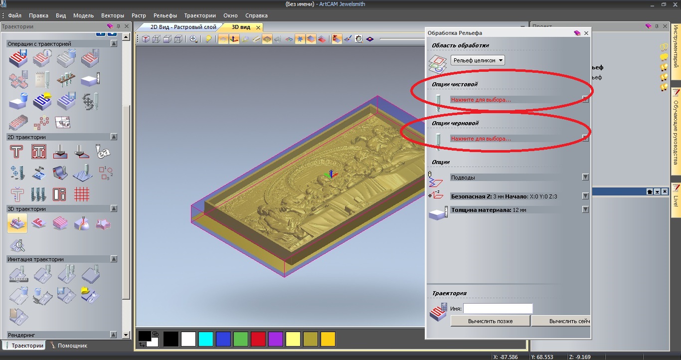Click the 1-2-3 machining order icon
This screenshot has width=681, height=360.
(x=105, y=173)
